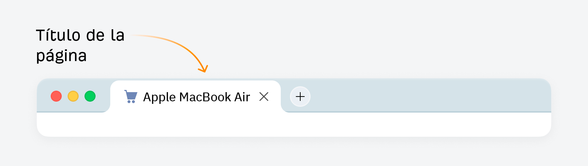This screenshot has height=166, width=588.
Task: Click the word "Título" in the annotation label
Action: [x=58, y=35]
